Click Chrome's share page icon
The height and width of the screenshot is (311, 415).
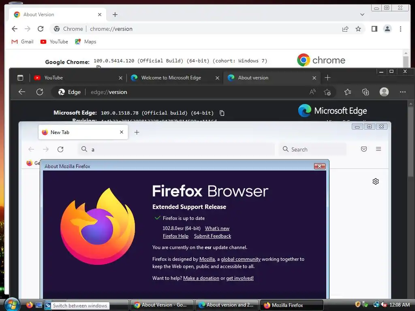click(345, 29)
